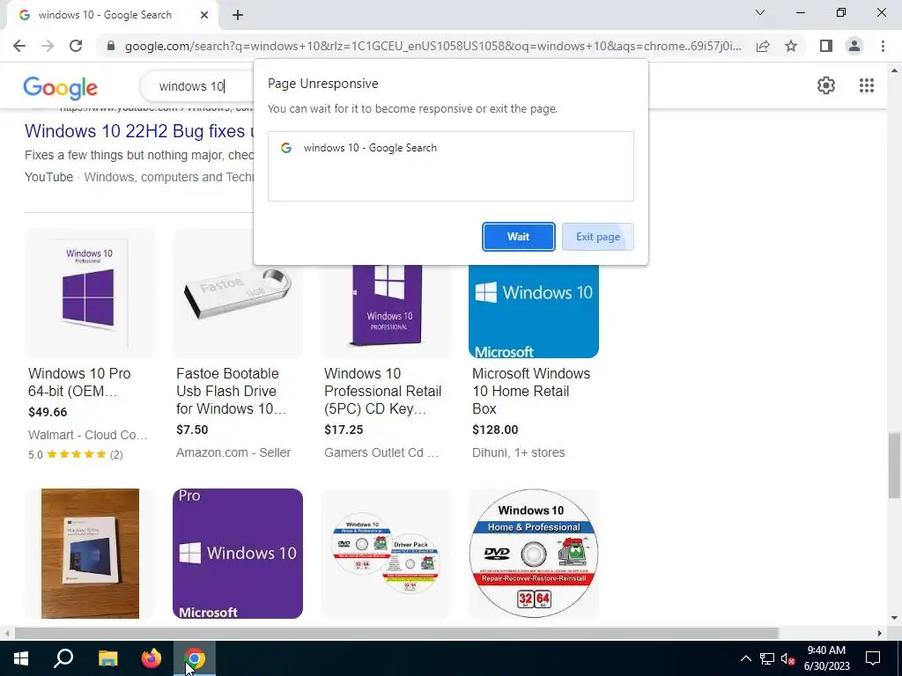Launch Firefox from taskbar
Screen dimensions: 902x676
click(x=152, y=658)
